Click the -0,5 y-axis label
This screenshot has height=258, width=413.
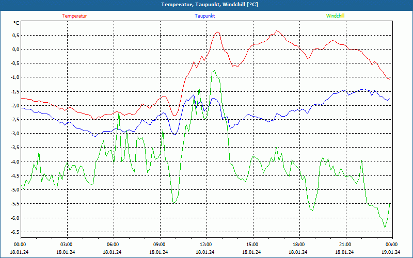pyautogui.click(x=14, y=63)
